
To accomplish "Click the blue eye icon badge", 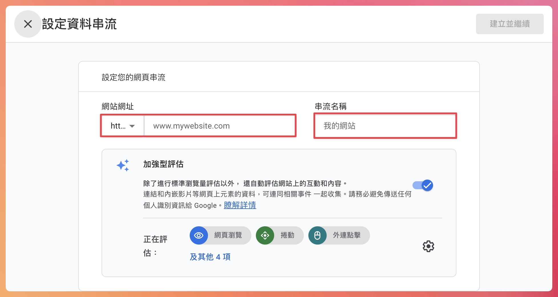I will click(199, 235).
